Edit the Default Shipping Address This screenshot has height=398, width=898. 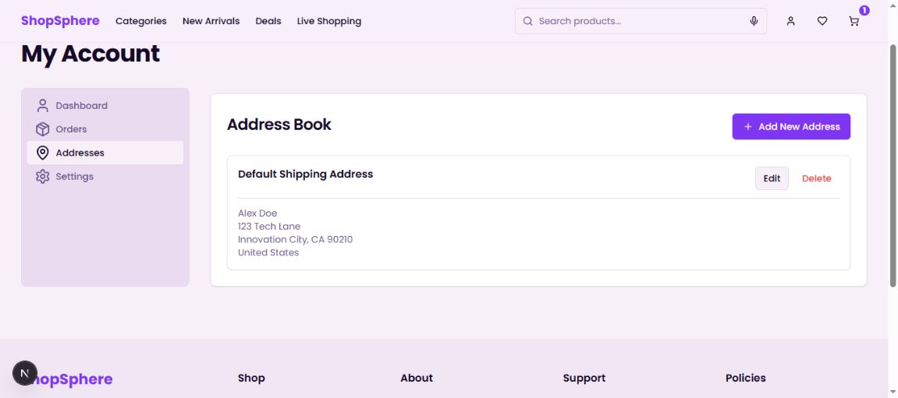772,178
